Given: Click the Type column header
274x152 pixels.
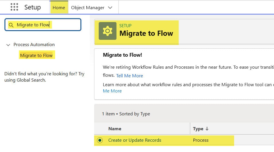Looking at the screenshot, I should click(198, 129).
